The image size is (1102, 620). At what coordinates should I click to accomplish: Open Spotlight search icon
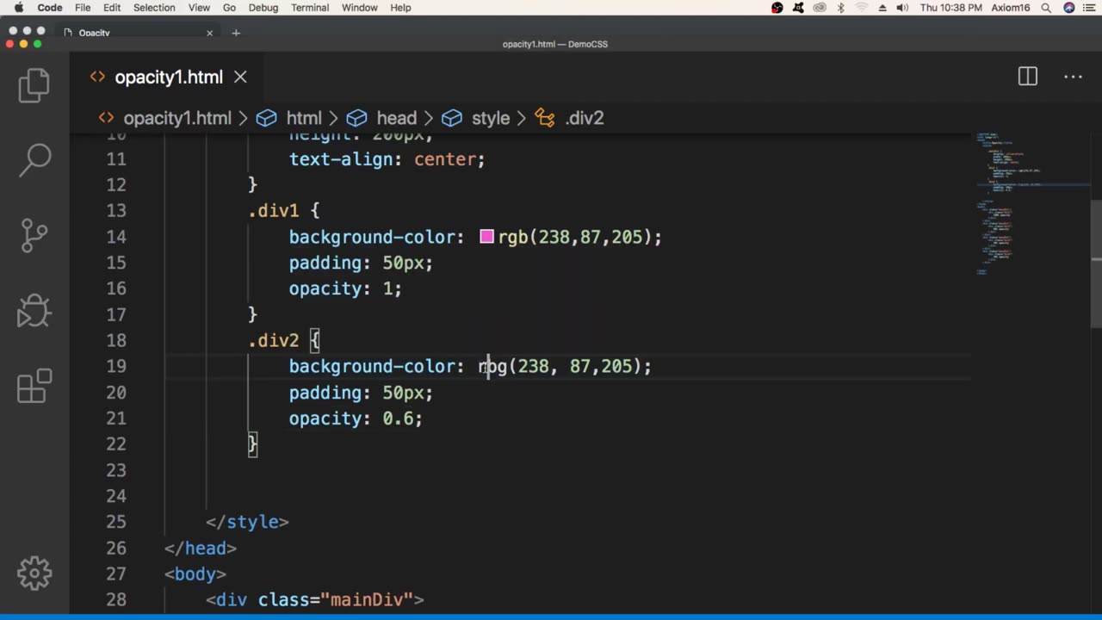point(1046,8)
